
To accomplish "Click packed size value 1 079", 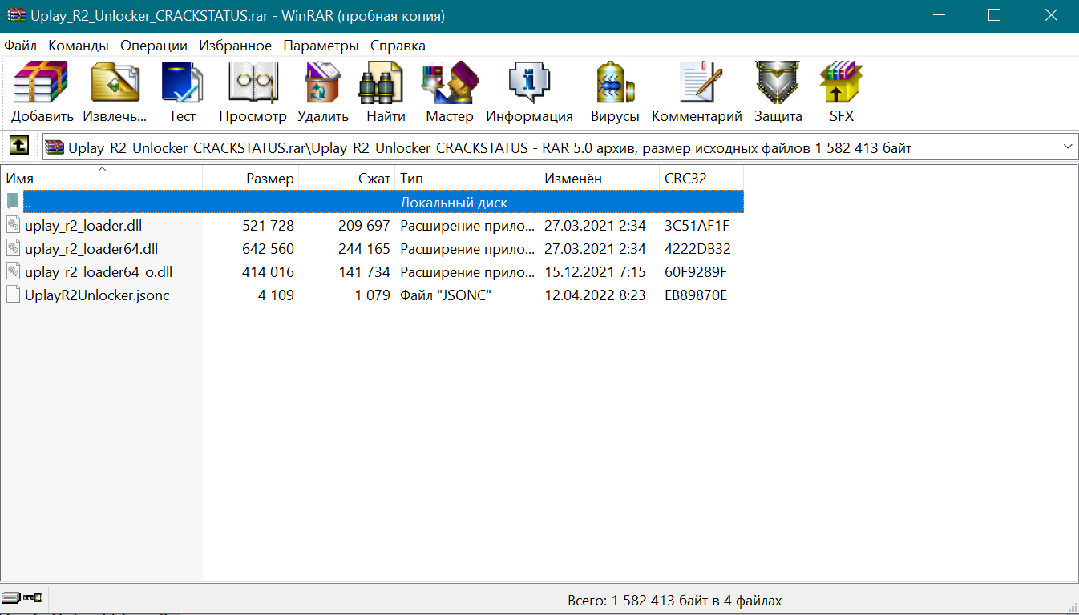I will pyautogui.click(x=372, y=295).
